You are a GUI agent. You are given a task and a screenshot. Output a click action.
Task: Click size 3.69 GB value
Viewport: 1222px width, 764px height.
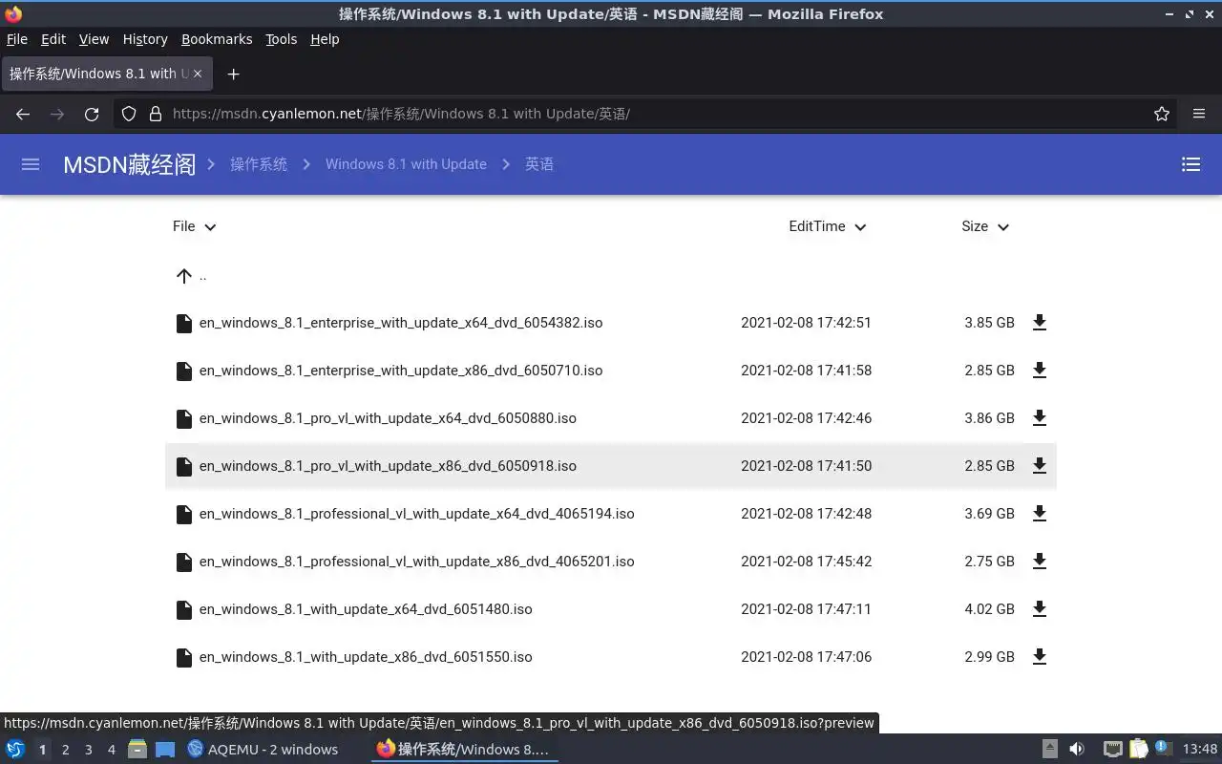point(989,514)
